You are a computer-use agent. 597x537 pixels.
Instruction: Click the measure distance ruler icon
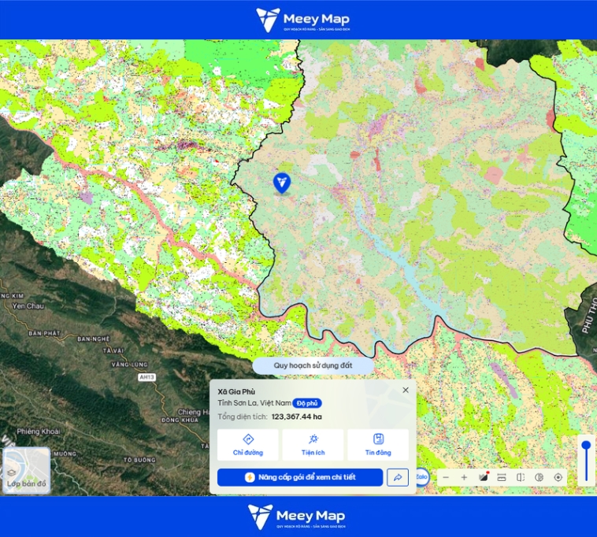(x=502, y=477)
